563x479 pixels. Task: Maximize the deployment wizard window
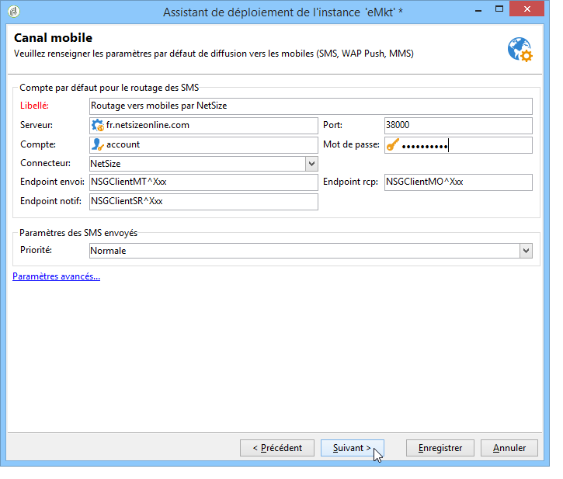click(499, 9)
